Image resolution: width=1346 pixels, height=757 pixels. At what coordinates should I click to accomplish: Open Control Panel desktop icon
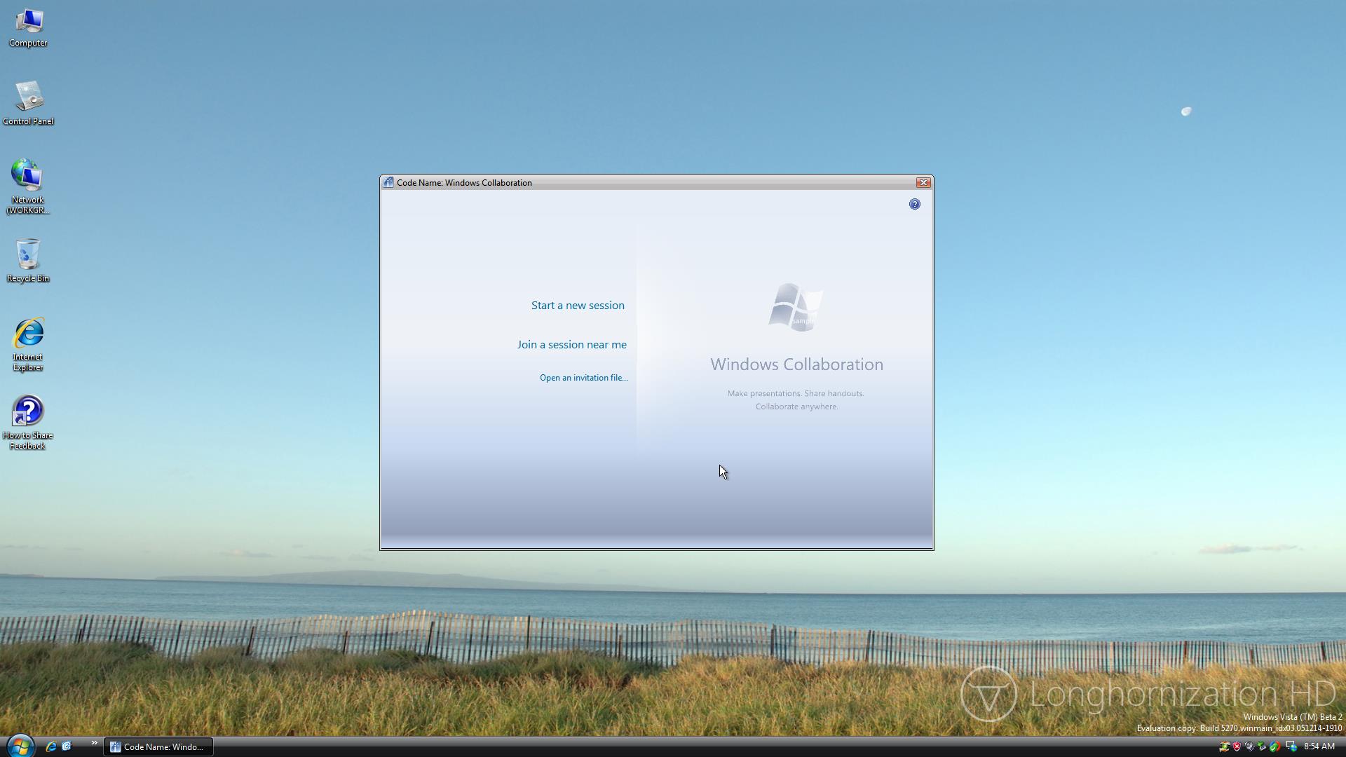pos(28,103)
